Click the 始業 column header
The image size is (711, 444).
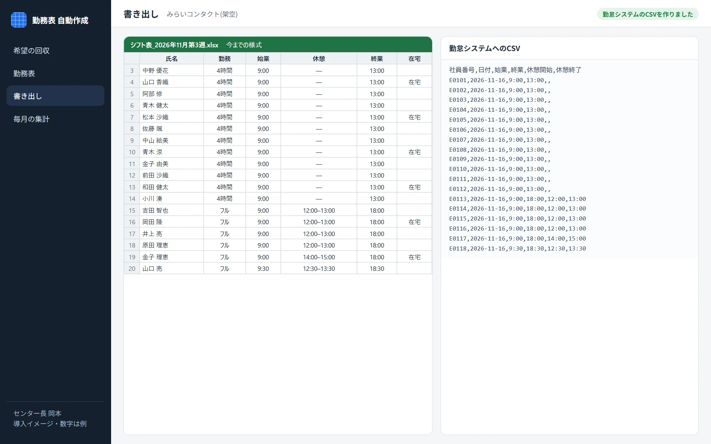tap(263, 58)
